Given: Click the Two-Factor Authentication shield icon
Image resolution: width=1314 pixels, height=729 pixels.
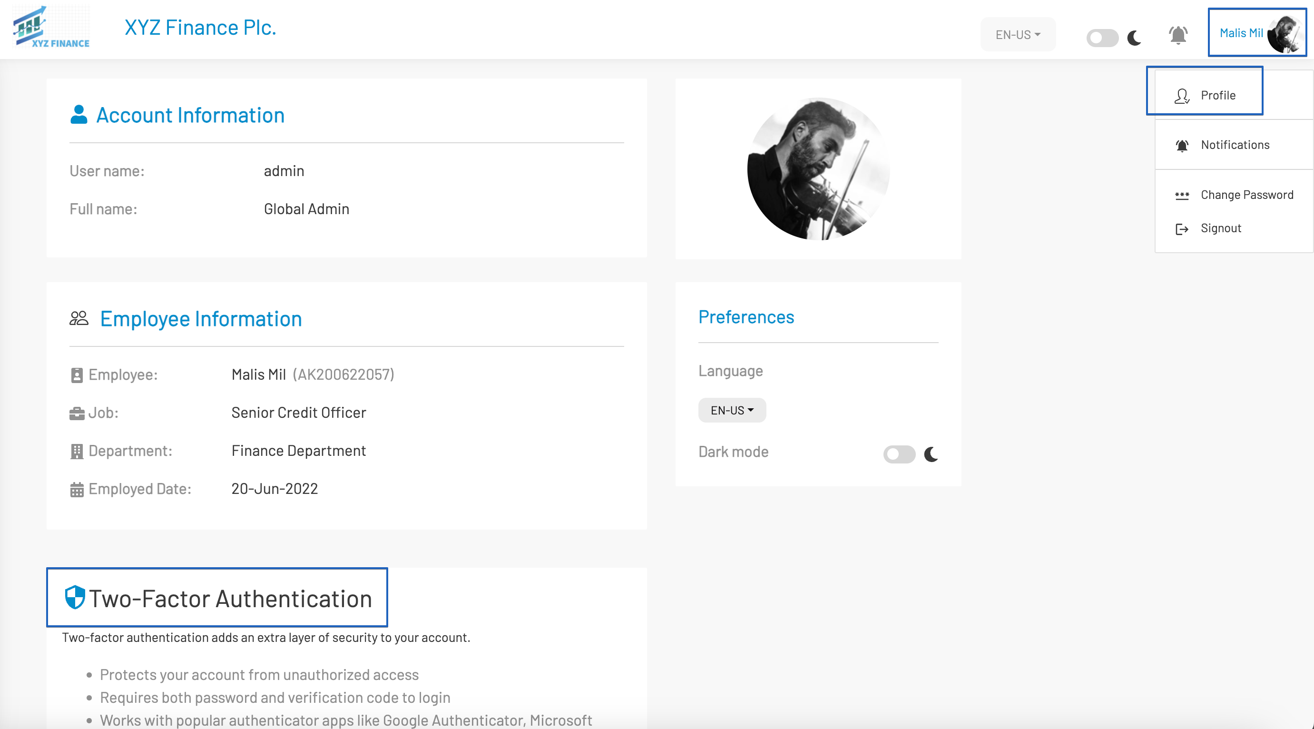Looking at the screenshot, I should (x=75, y=597).
